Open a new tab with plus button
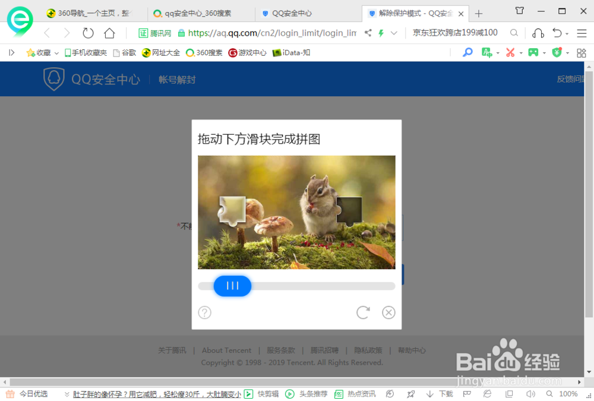594x401 pixels. (479, 14)
